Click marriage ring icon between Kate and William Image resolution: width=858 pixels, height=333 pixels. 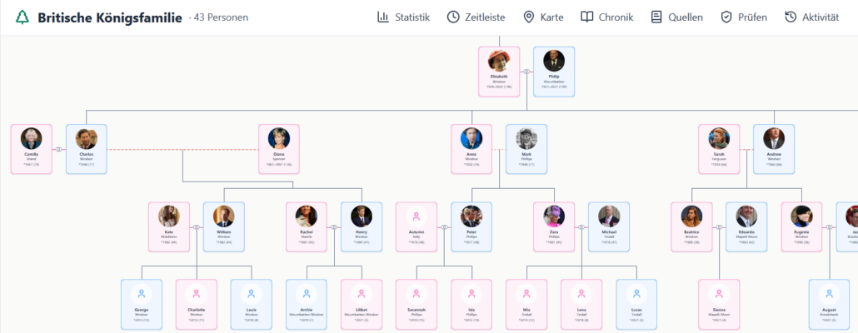click(197, 227)
